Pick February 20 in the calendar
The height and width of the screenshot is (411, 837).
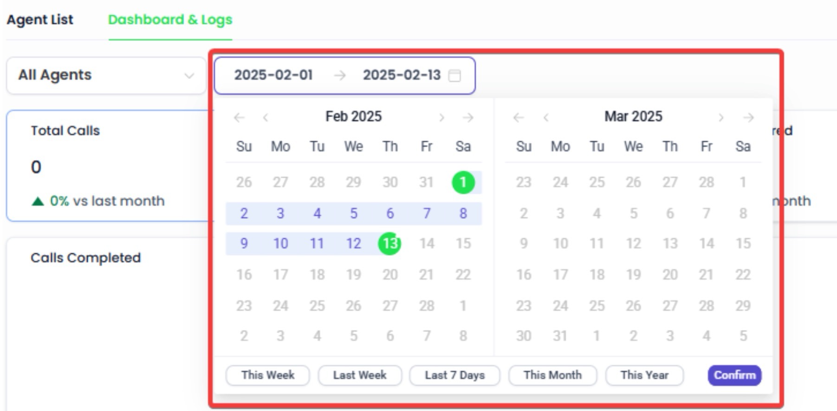click(389, 275)
